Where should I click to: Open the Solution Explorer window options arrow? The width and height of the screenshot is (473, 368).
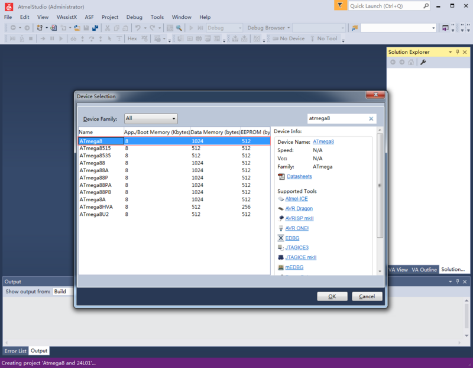point(450,52)
